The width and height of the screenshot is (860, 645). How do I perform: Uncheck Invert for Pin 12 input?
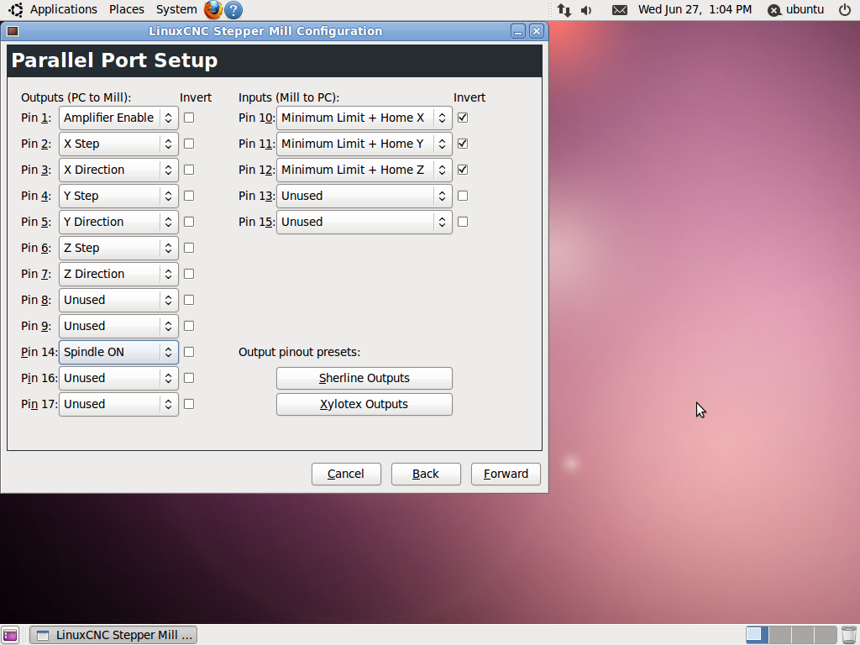[x=463, y=170]
